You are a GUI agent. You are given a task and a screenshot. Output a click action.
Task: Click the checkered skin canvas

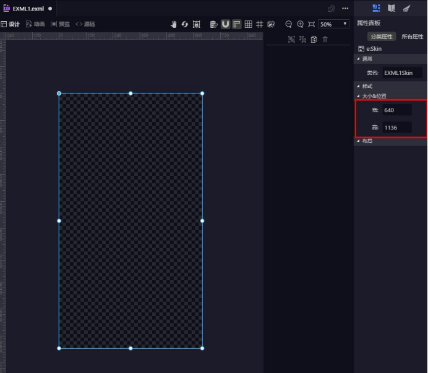coord(131,221)
